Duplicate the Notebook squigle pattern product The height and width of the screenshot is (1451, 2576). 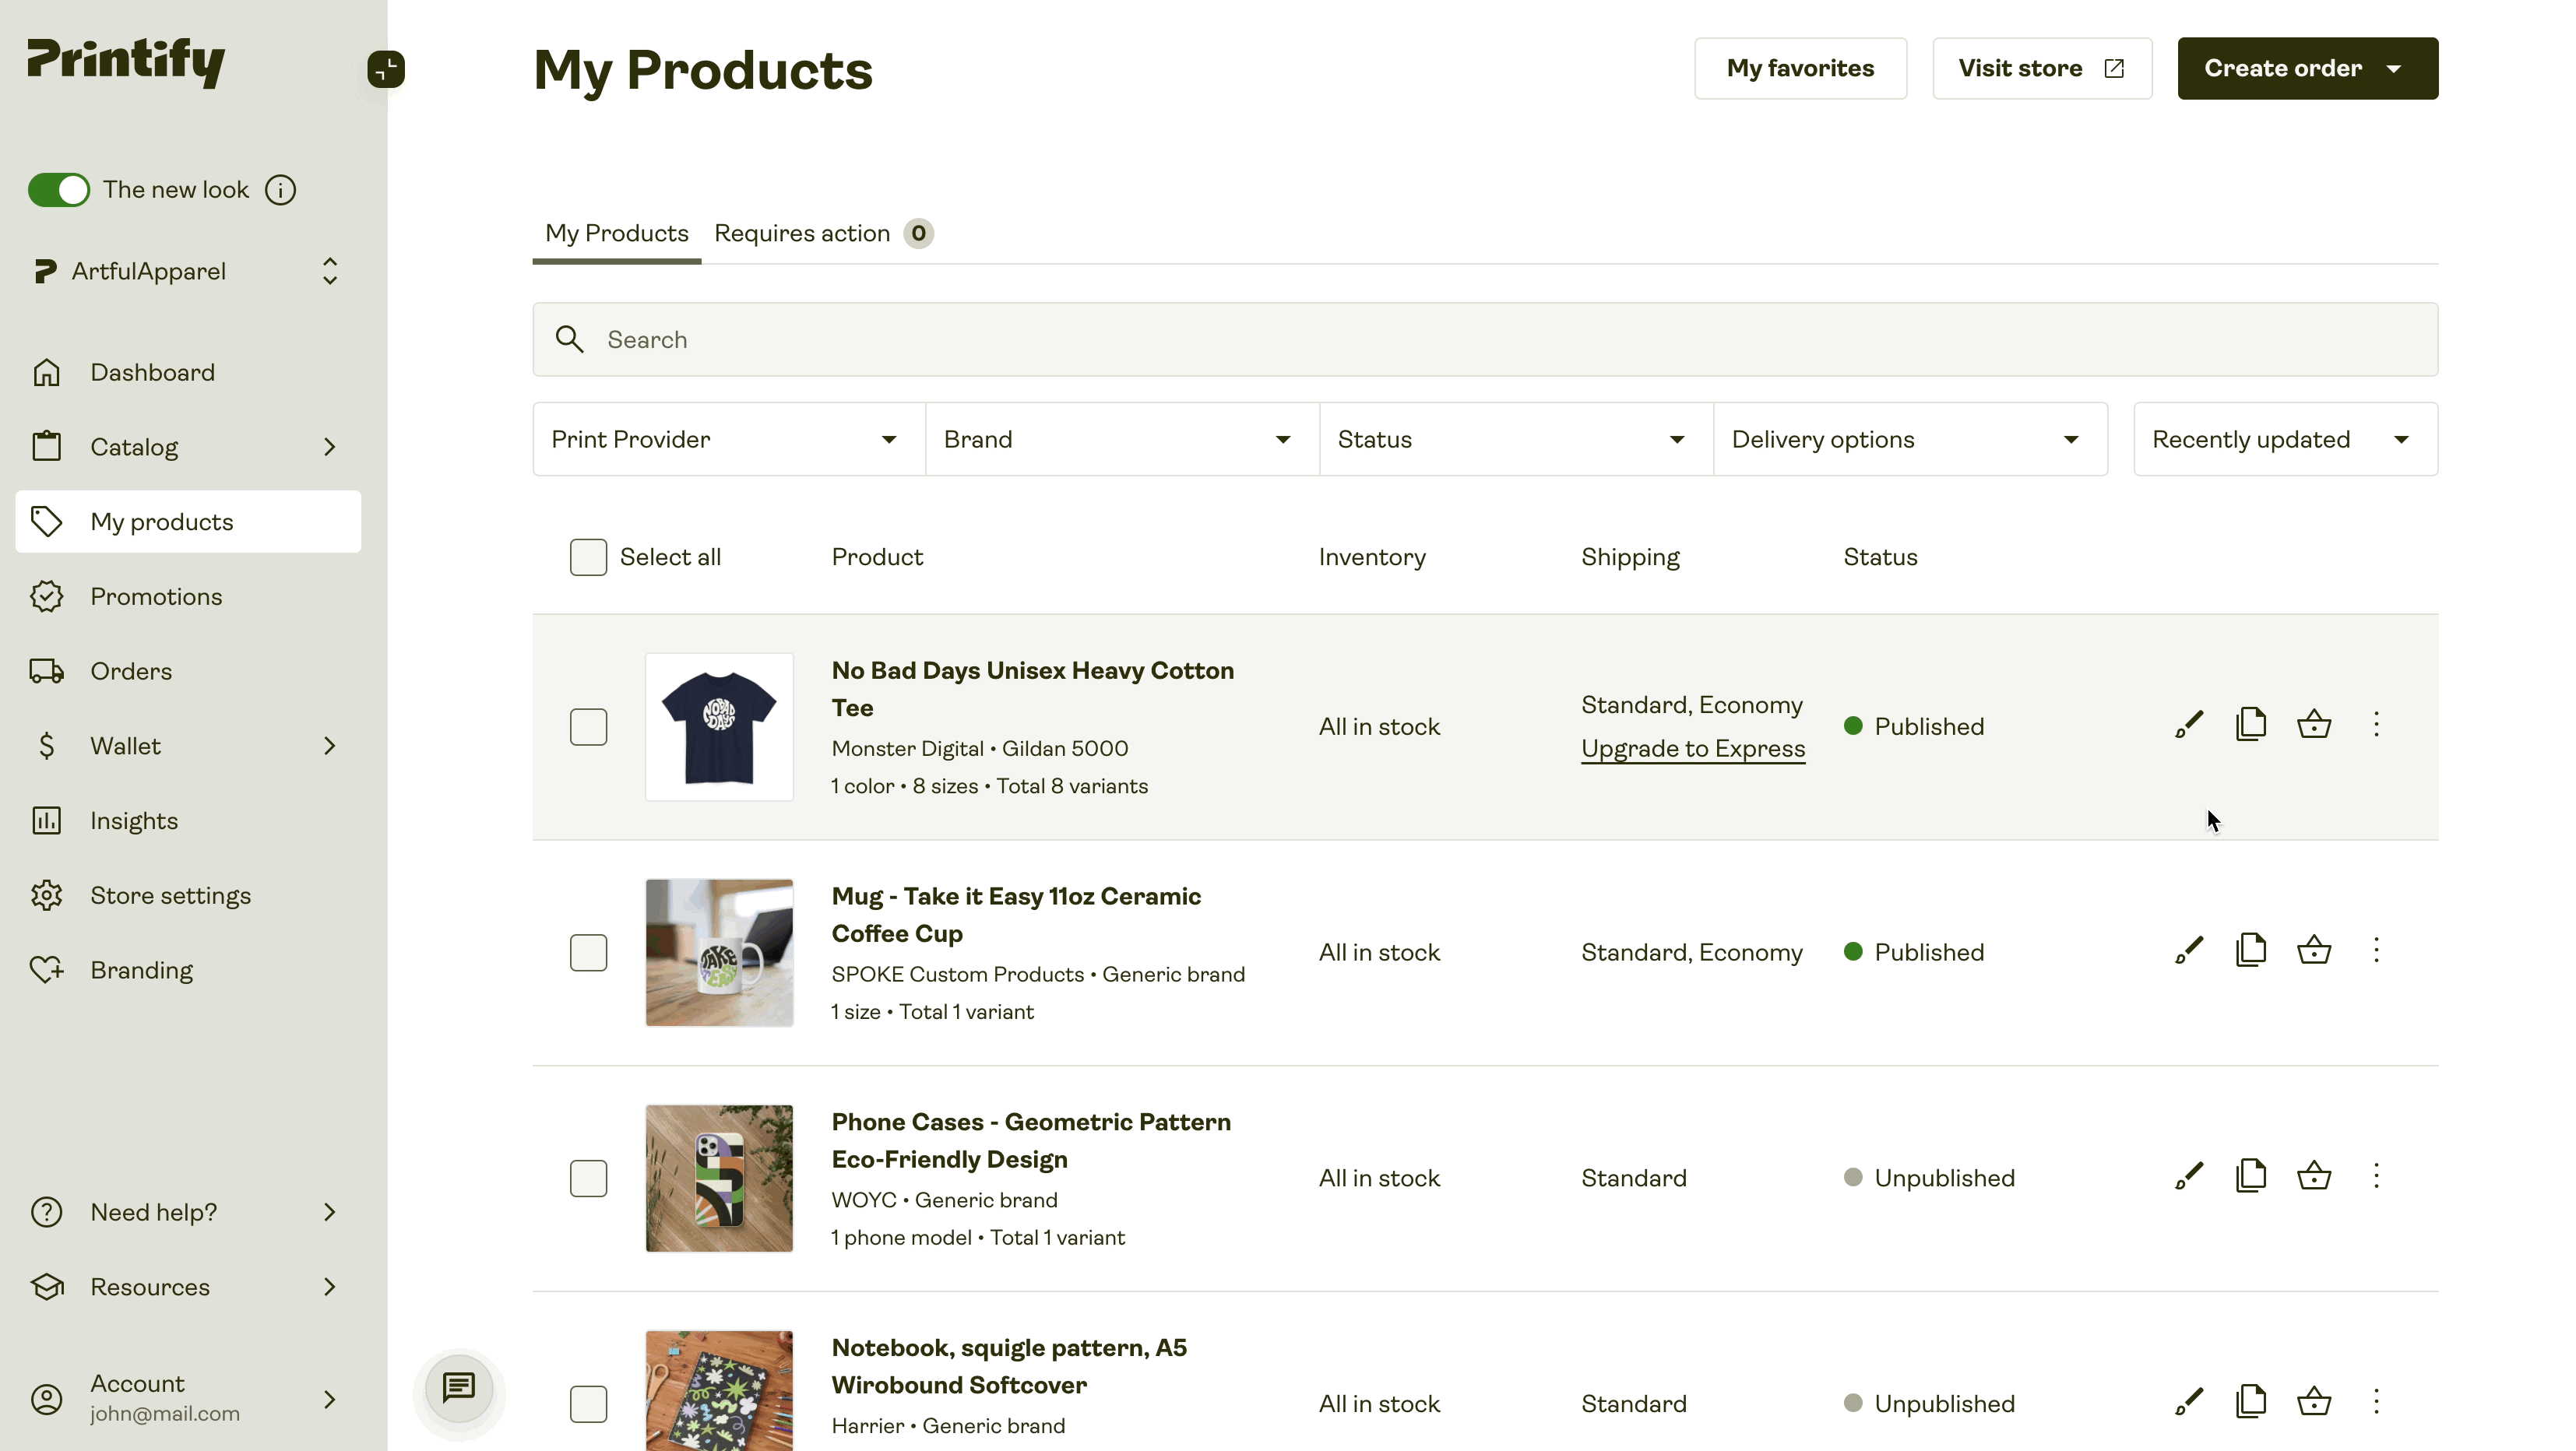2251,1402
